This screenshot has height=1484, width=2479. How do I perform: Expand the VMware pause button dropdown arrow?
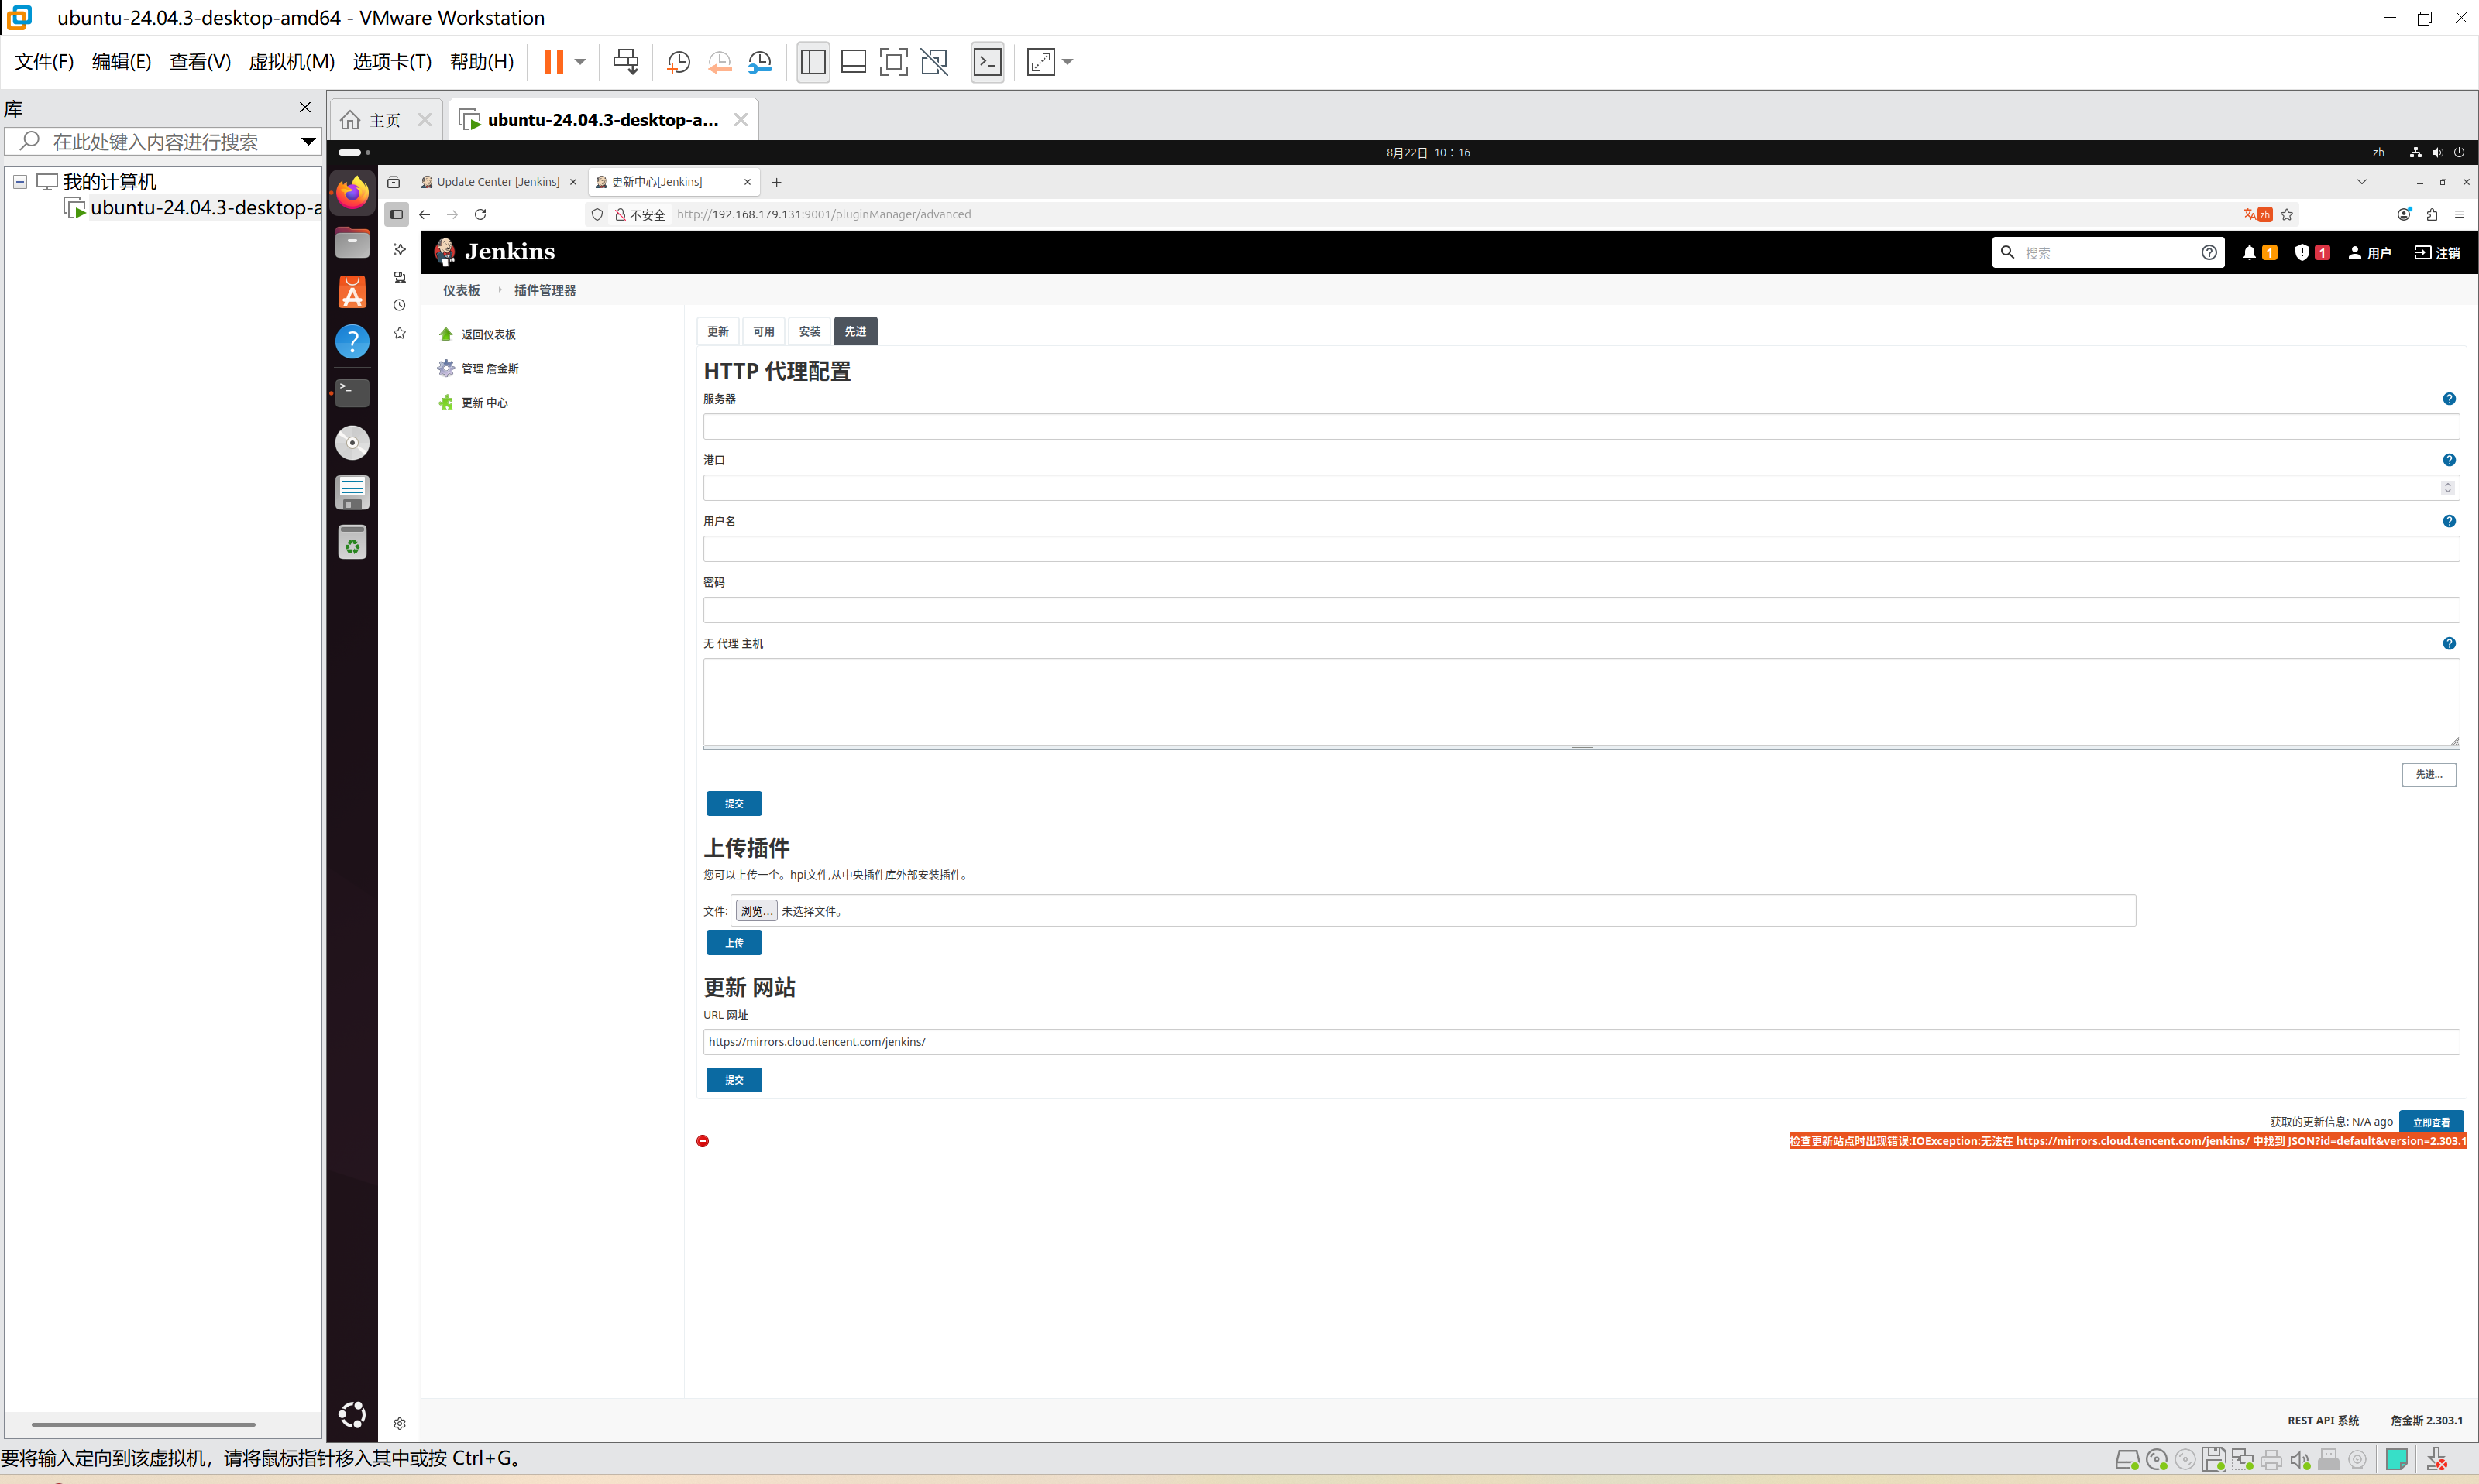(580, 62)
